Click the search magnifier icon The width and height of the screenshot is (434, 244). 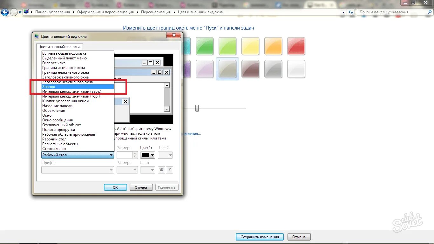429,12
